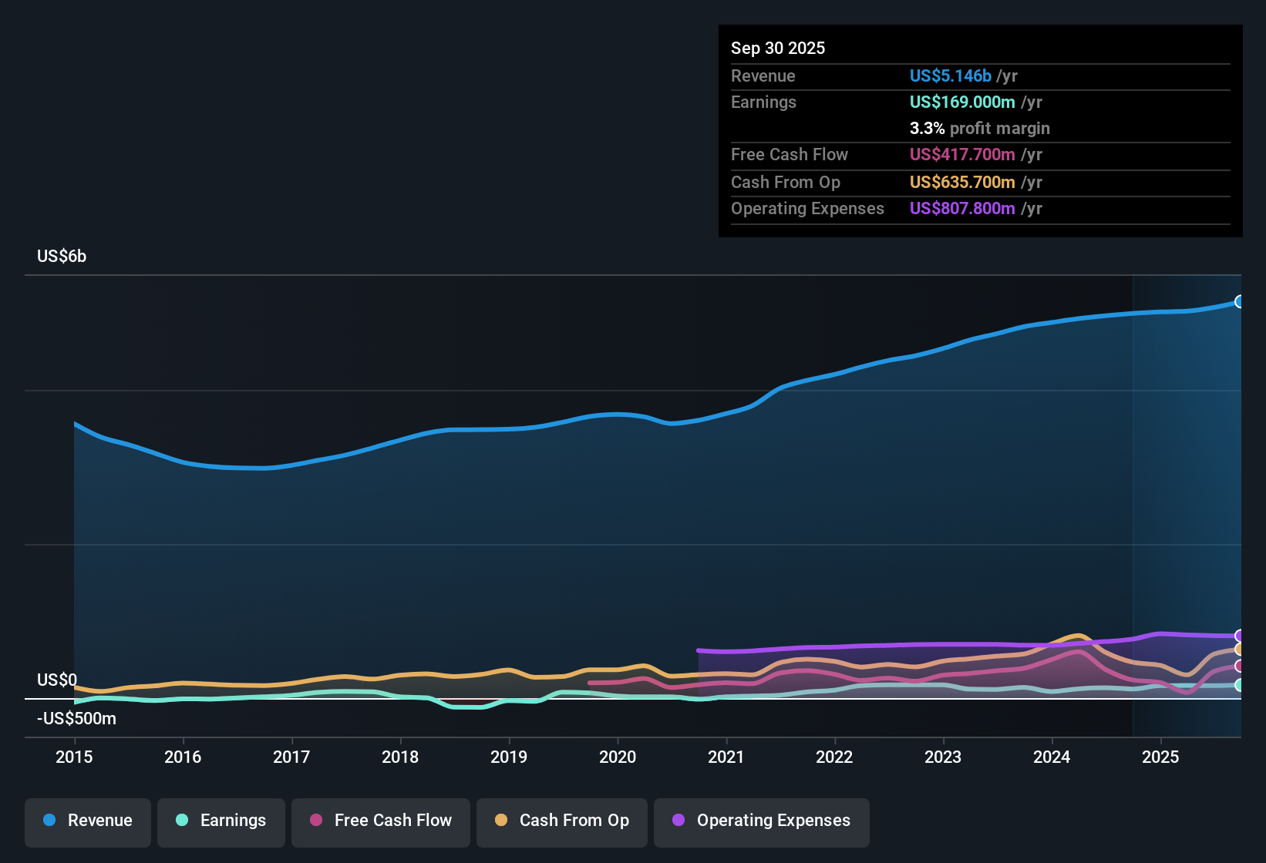Expand the profit margin detail row
This screenshot has height=863, width=1266.
coord(979,128)
